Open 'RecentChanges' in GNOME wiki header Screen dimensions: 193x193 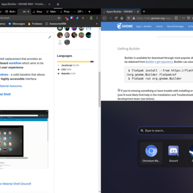(x=175, y=26)
